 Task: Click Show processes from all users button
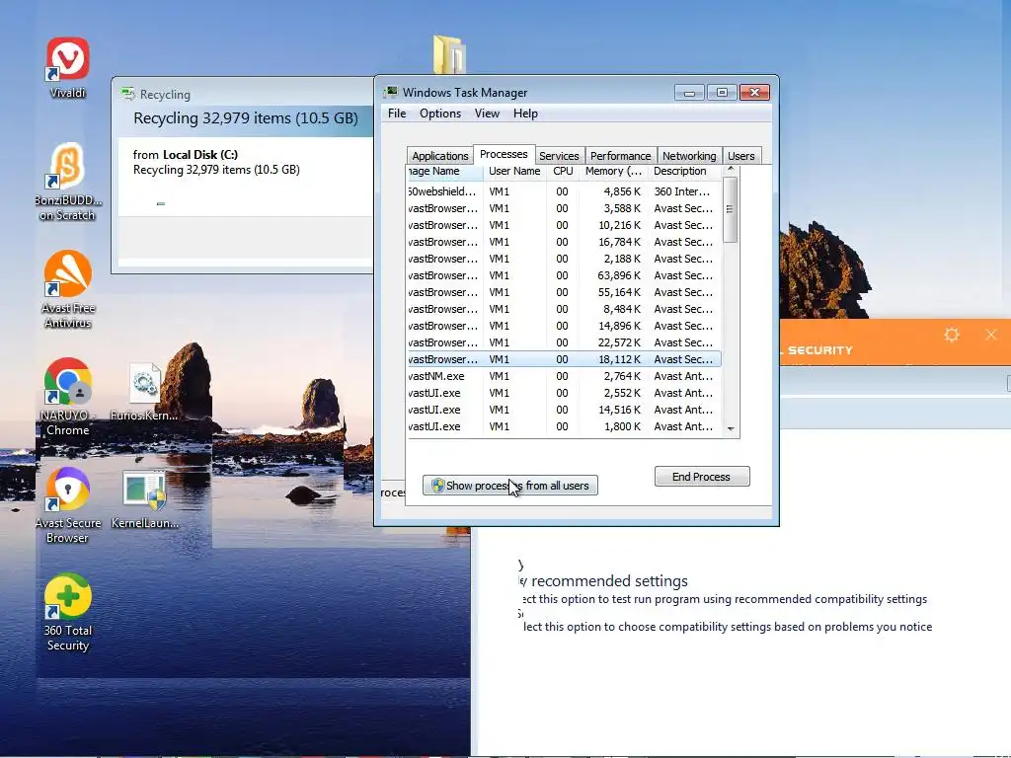[510, 486]
